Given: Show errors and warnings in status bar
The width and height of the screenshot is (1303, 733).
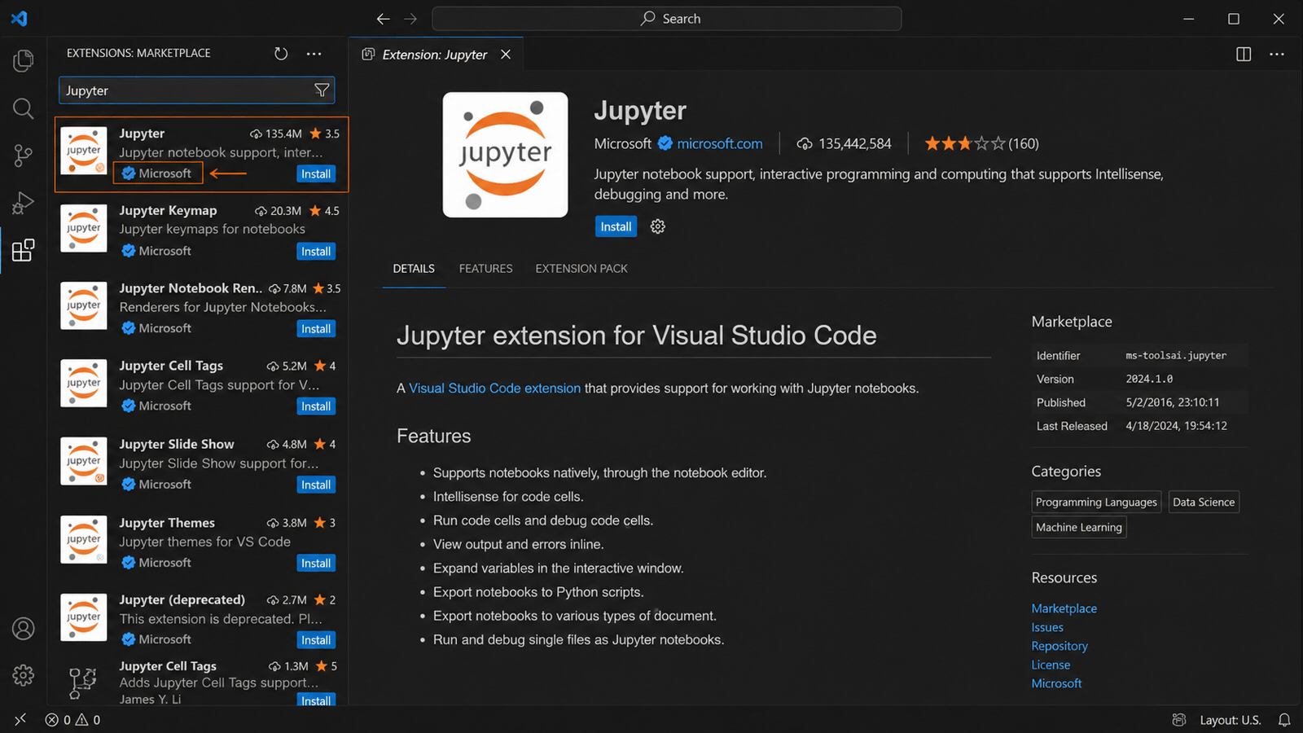Looking at the screenshot, I should 73,720.
